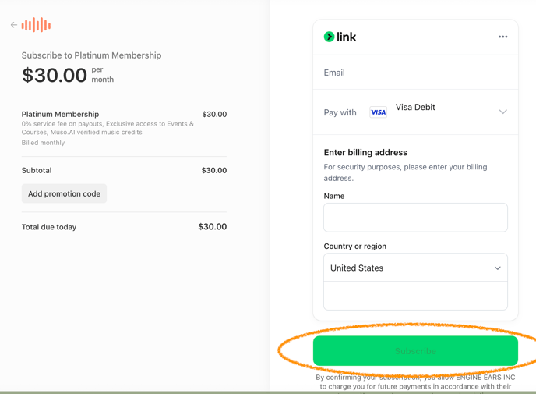Open the three-dot more options menu
Image resolution: width=536 pixels, height=394 pixels.
tap(503, 37)
